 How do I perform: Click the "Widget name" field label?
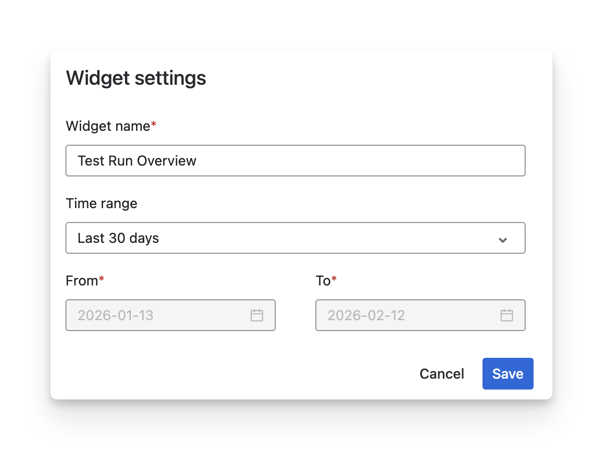108,126
